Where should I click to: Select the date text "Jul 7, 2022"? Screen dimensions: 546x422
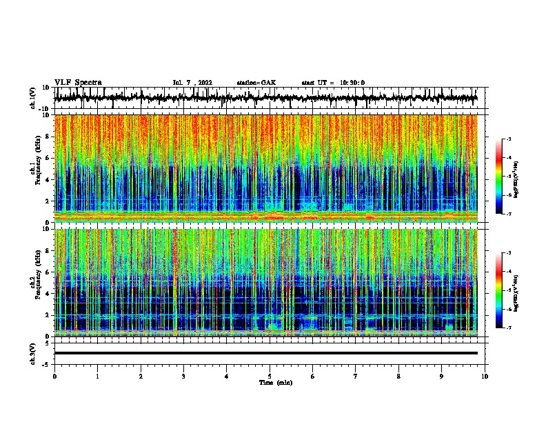[192, 83]
